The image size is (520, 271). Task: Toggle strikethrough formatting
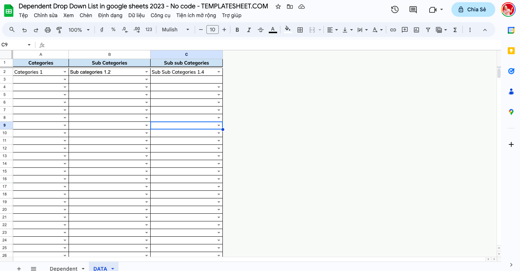coord(261,30)
